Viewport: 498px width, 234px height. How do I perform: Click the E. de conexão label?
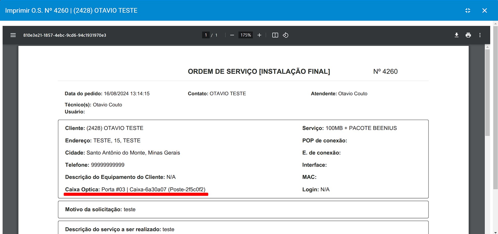click(321, 153)
